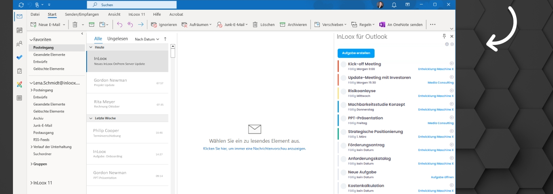Viewport: 553px width, 194px height.
Task: Check off Update-Meeting mit Investoren task
Action: (x=343, y=78)
